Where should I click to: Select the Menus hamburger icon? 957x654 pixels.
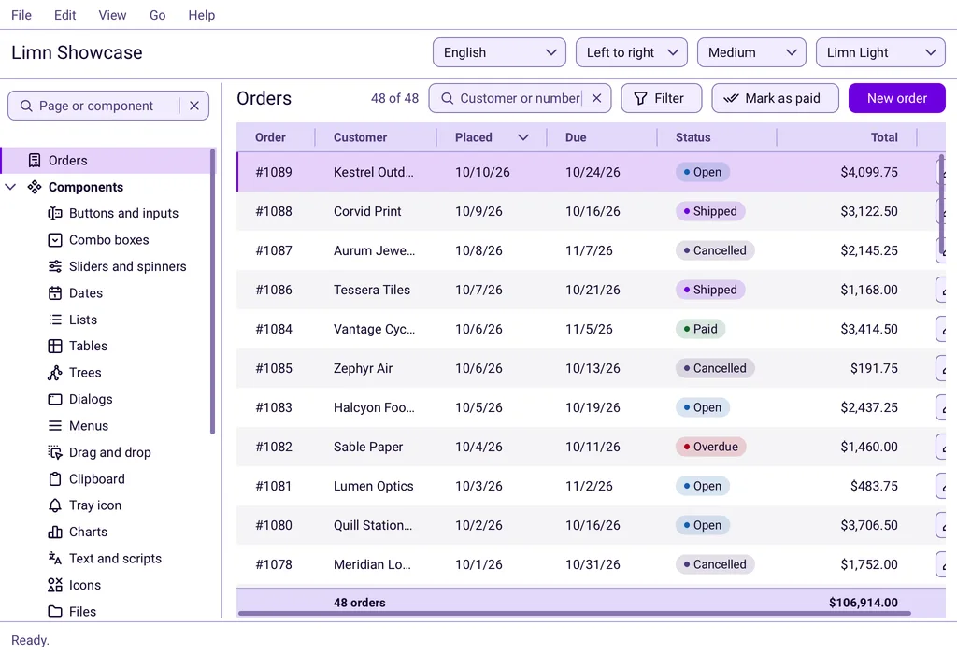pyautogui.click(x=55, y=426)
